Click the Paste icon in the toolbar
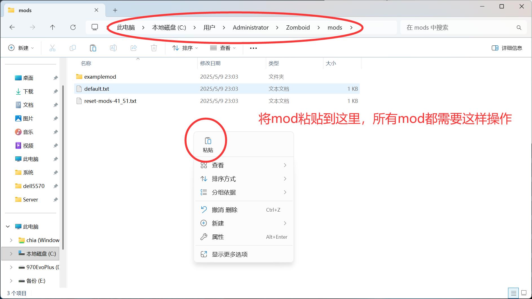This screenshot has height=299, width=532. click(93, 48)
